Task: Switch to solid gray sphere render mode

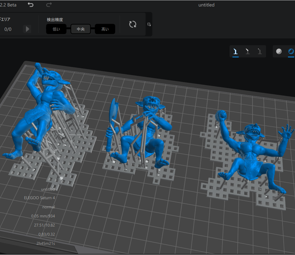Action: point(279,51)
